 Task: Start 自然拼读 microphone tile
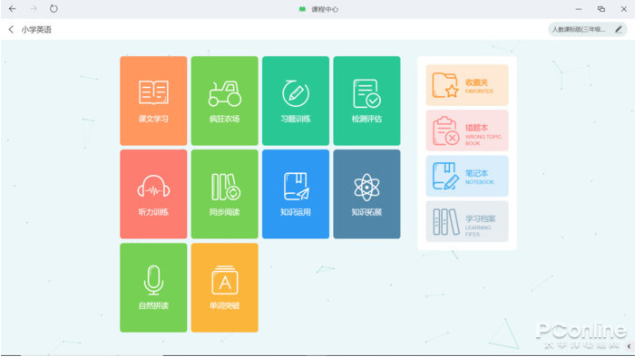(x=153, y=287)
